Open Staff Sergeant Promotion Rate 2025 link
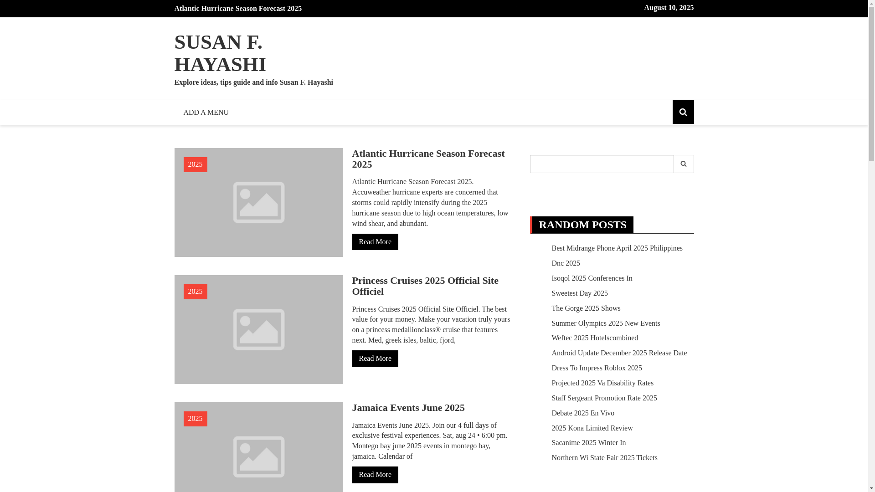The image size is (875, 492). coord(604,398)
